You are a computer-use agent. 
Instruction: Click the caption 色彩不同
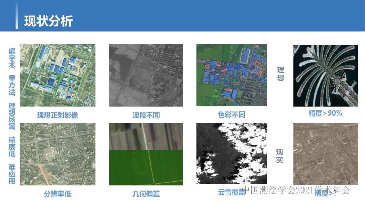tap(232, 114)
